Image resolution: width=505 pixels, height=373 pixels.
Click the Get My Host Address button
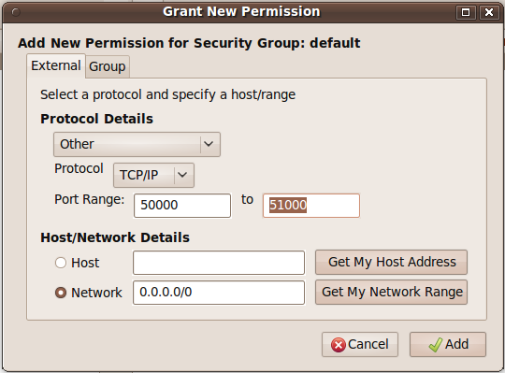tap(391, 262)
